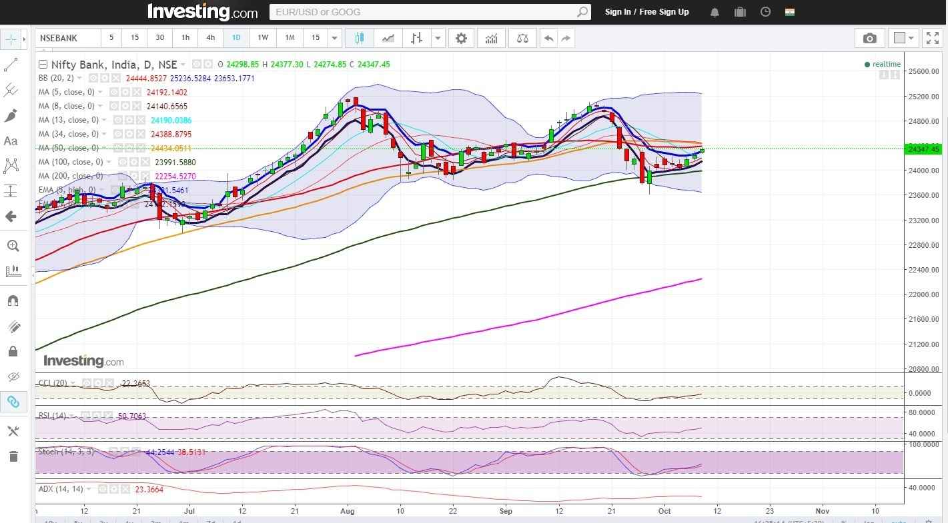Open the more chart styles dropdown

pos(438,39)
